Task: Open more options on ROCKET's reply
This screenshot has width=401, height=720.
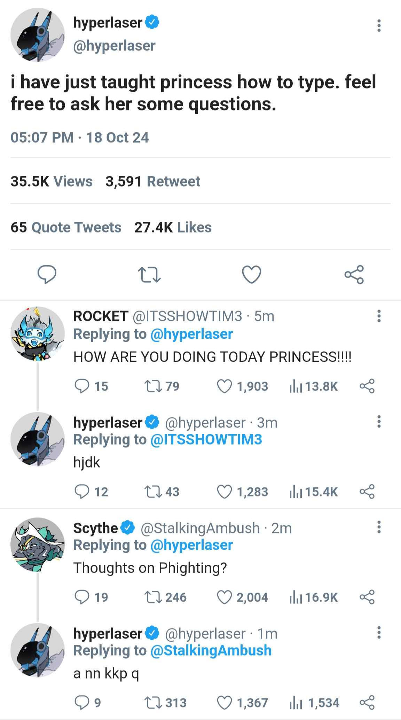Action: pos(379,316)
